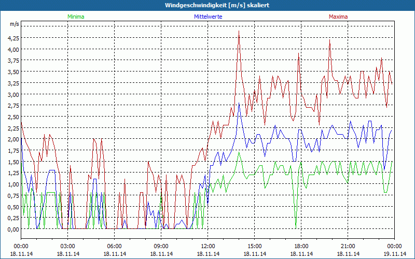Click the blue Mittelwerte peak near 14:00
Image resolution: width=415 pixels, height=259 pixels.
click(x=239, y=103)
